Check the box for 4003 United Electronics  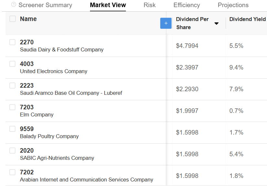point(12,64)
